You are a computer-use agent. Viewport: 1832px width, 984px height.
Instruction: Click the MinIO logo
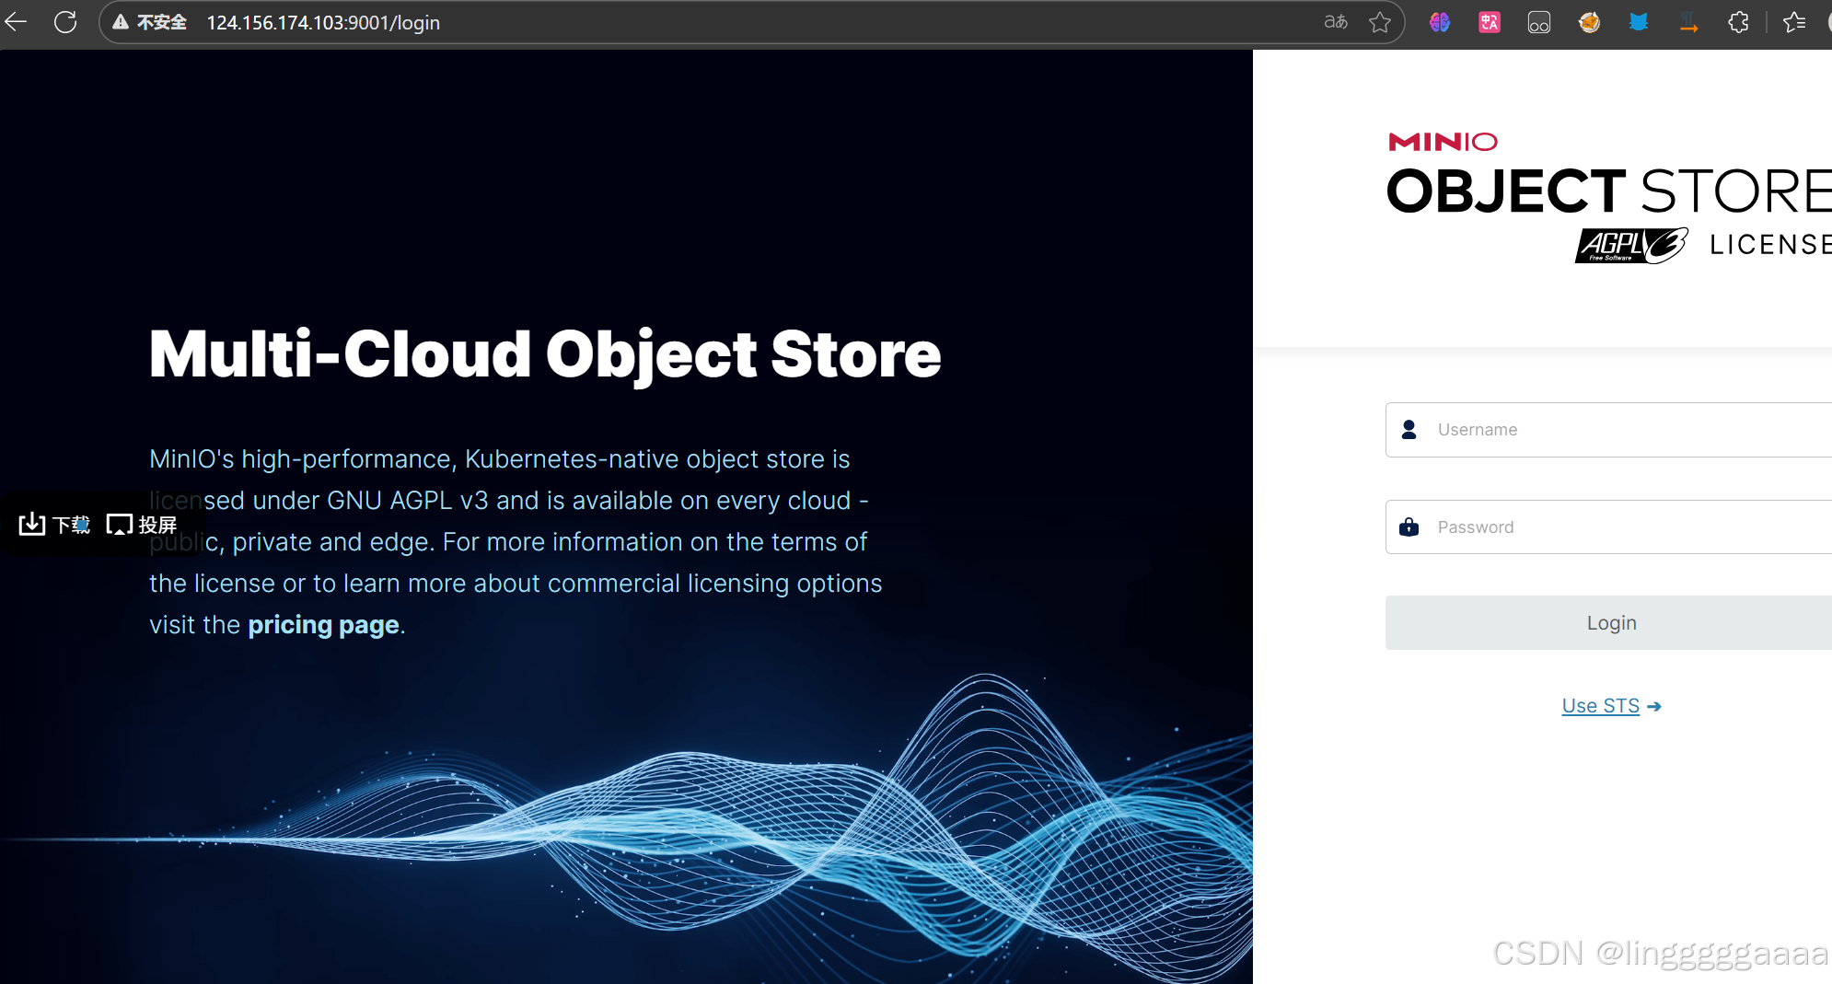(x=1443, y=142)
